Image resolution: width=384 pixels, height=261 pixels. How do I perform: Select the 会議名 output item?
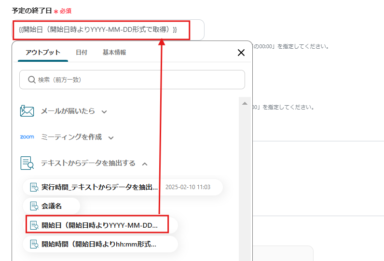[x=51, y=206]
